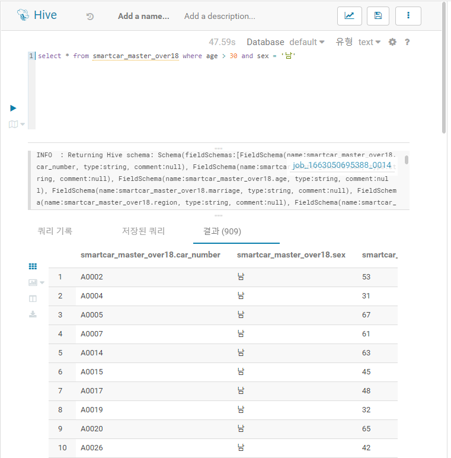451x458 pixels.
Task: Click into the SQL query editor line
Action: click(167, 56)
